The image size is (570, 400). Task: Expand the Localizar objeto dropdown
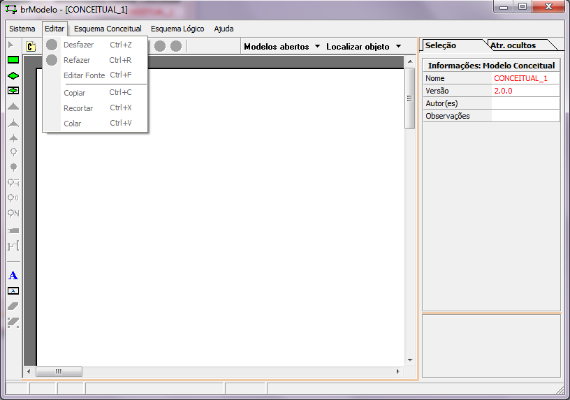(363, 47)
